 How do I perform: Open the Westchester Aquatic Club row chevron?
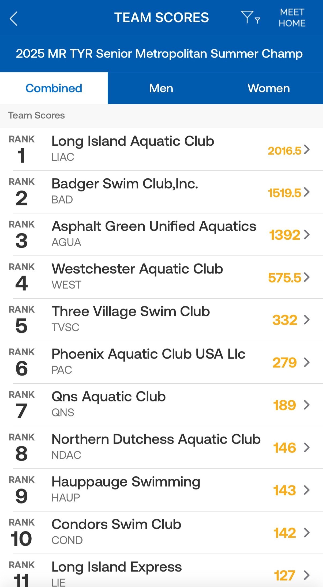[x=307, y=277]
